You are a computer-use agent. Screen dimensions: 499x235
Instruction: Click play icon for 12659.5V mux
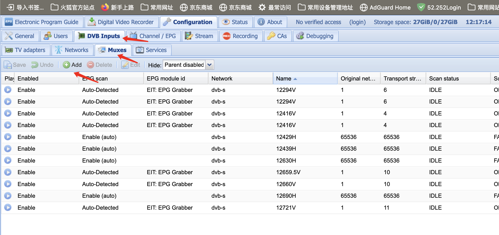click(8, 172)
